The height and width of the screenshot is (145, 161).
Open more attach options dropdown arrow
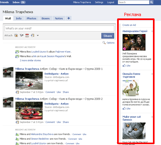tap(38, 36)
